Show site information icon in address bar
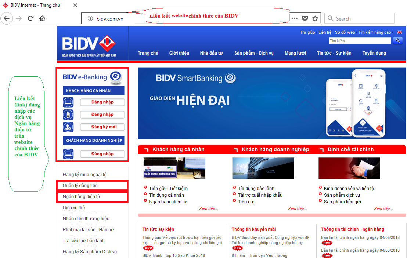 pyautogui.click(x=90, y=18)
